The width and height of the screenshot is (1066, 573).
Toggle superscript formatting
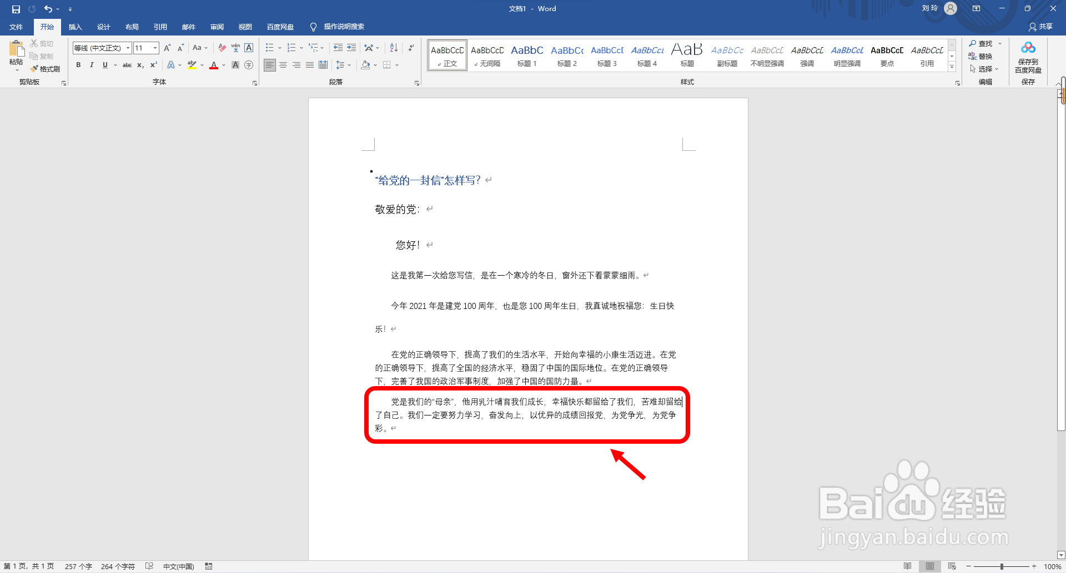(154, 65)
